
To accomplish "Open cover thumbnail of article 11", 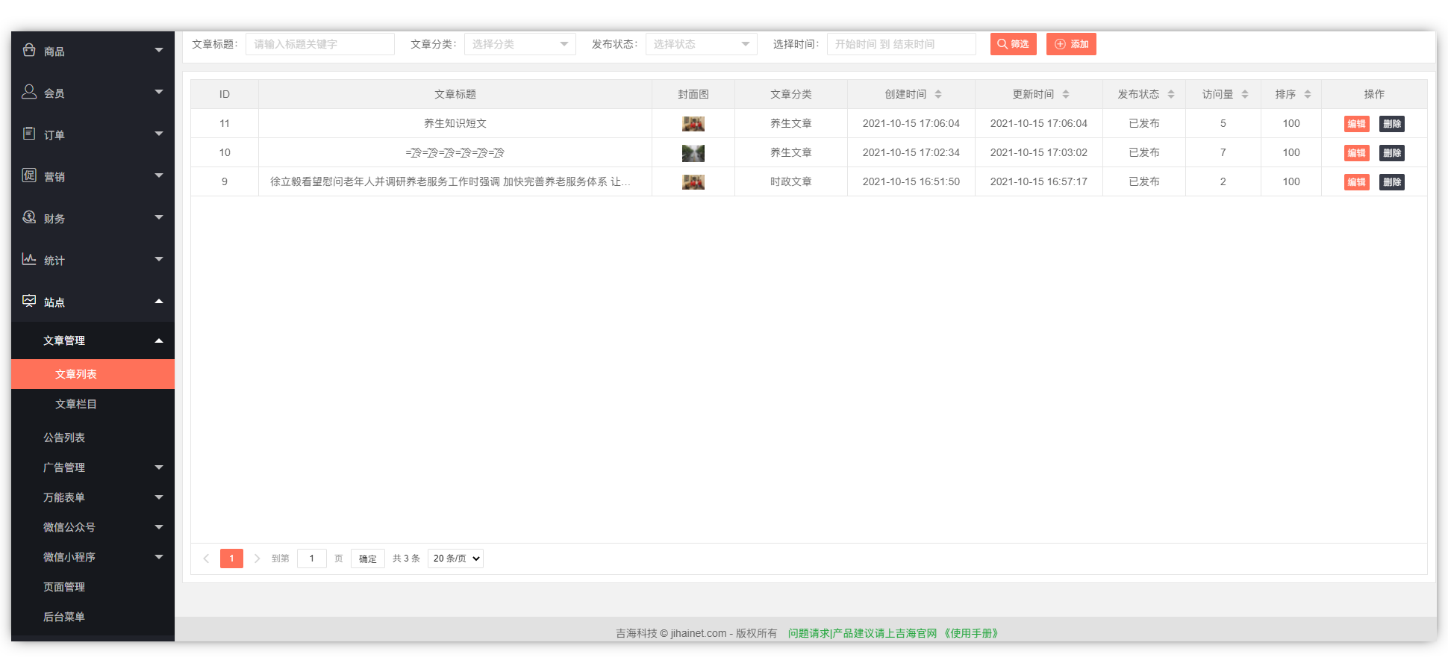I will click(x=693, y=124).
